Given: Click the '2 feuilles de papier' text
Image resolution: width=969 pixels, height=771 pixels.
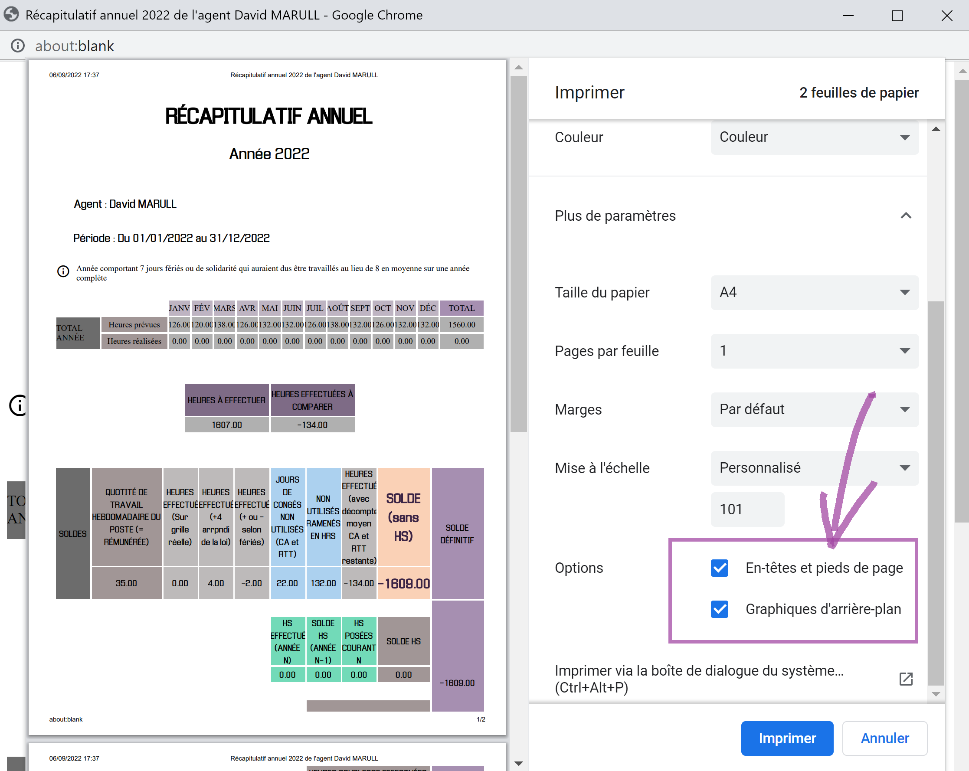Looking at the screenshot, I should pos(859,92).
